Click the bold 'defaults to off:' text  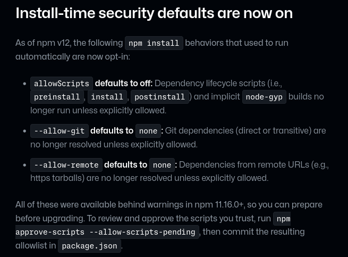coord(124,84)
